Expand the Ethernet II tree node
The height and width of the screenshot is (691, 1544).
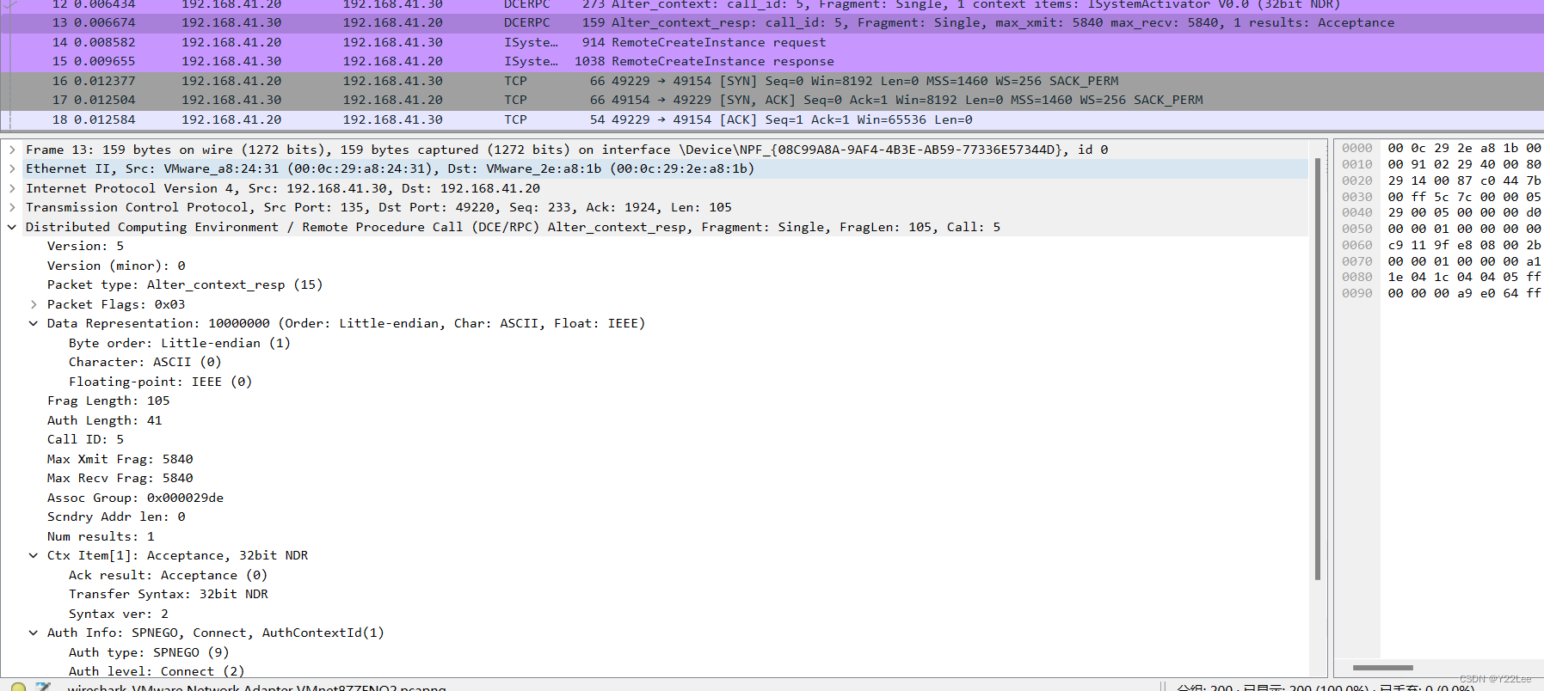(12, 168)
